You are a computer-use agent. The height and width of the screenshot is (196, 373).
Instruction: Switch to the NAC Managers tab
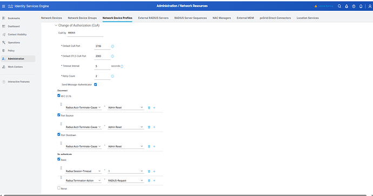pyautogui.click(x=222, y=18)
